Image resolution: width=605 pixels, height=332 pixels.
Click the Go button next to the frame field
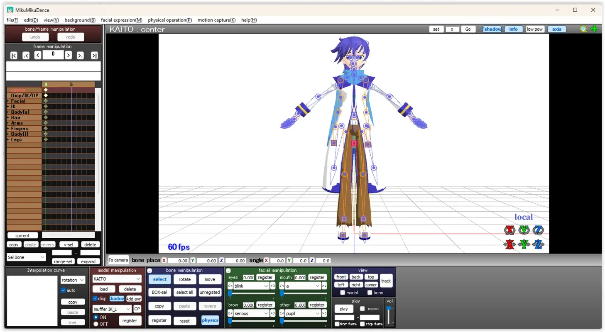[x=468, y=29]
